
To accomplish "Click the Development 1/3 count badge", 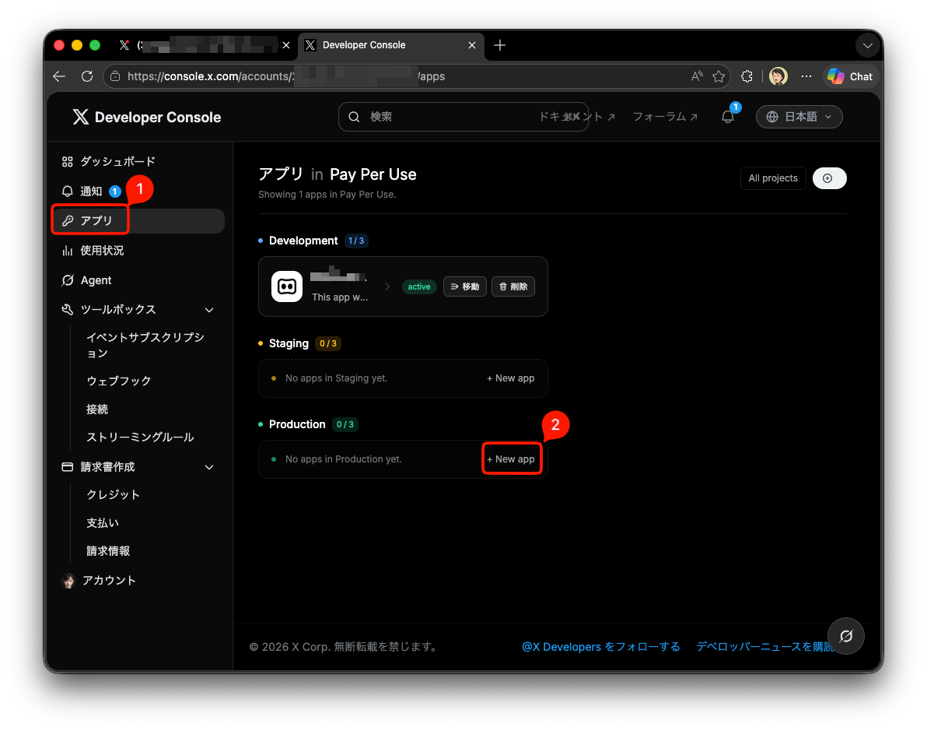I will [x=356, y=241].
